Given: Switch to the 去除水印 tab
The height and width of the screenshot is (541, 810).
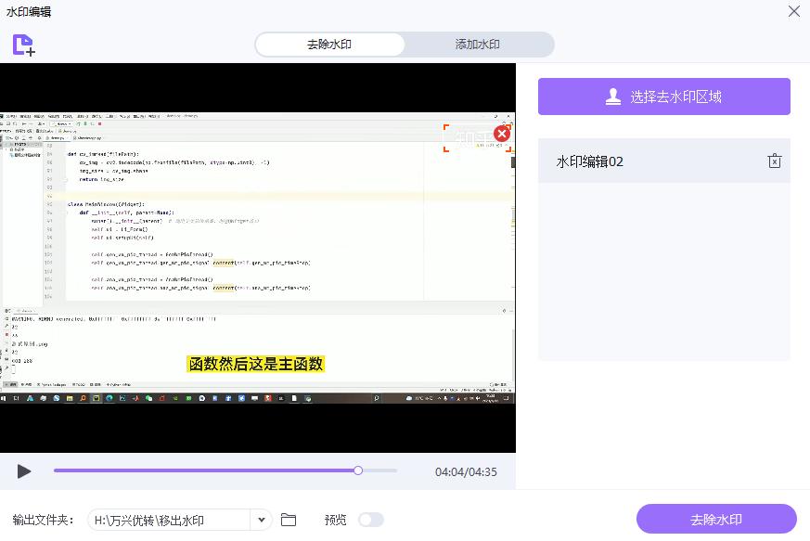Looking at the screenshot, I should [x=330, y=44].
